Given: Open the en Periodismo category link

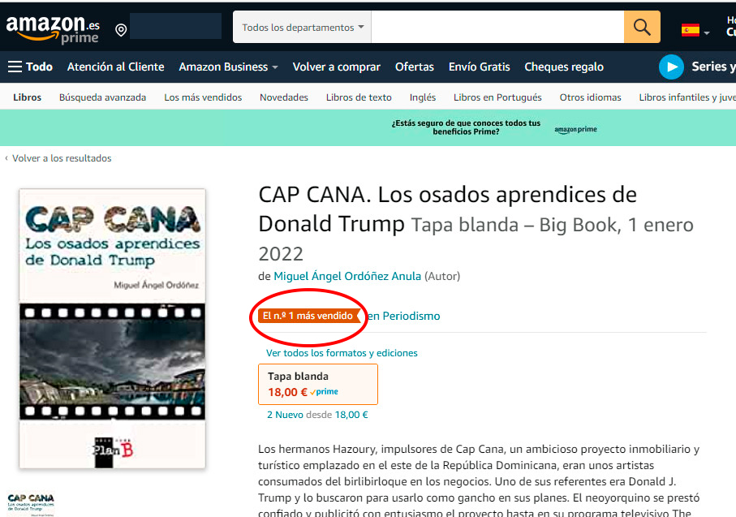Looking at the screenshot, I should pyautogui.click(x=403, y=316).
